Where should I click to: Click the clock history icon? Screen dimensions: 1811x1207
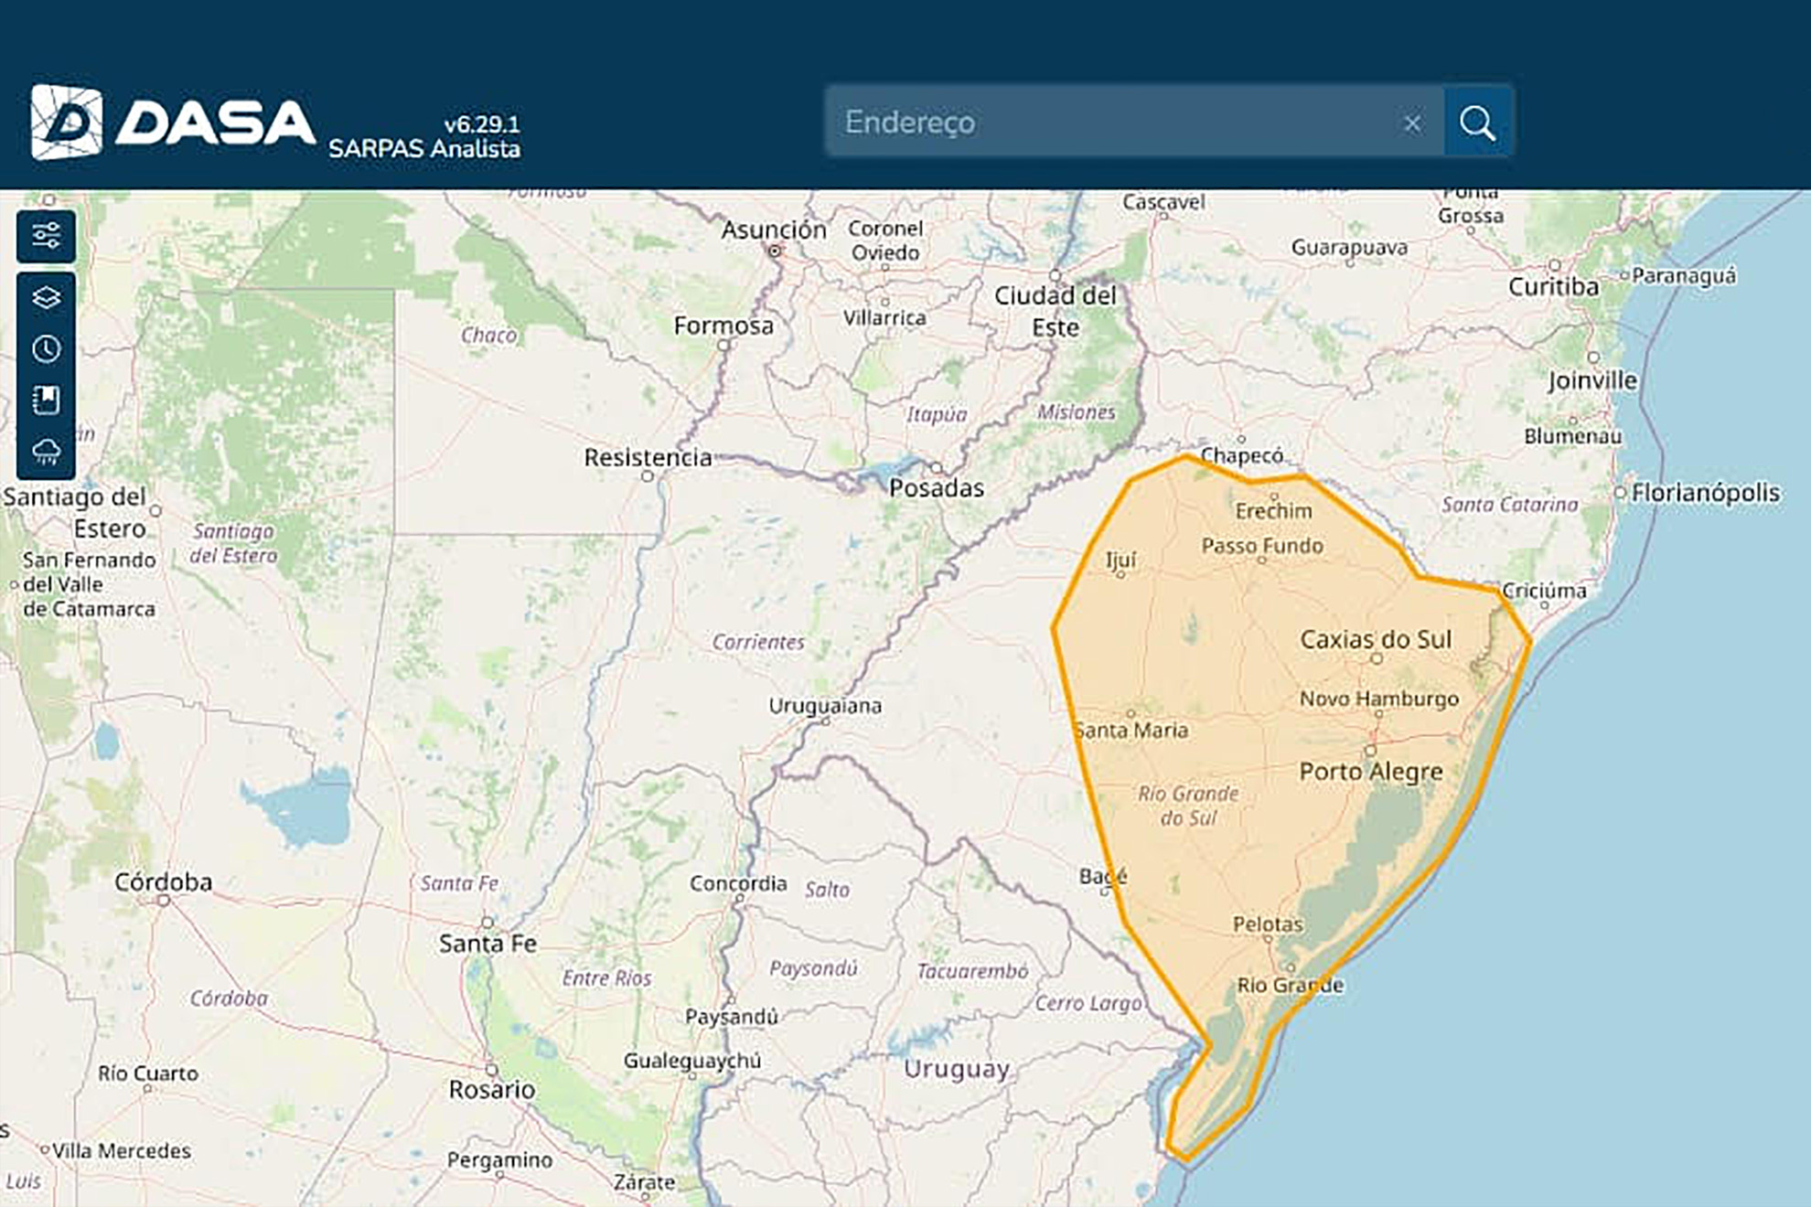point(46,348)
